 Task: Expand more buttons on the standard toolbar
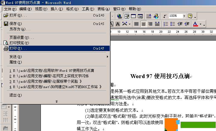click(195, 17)
